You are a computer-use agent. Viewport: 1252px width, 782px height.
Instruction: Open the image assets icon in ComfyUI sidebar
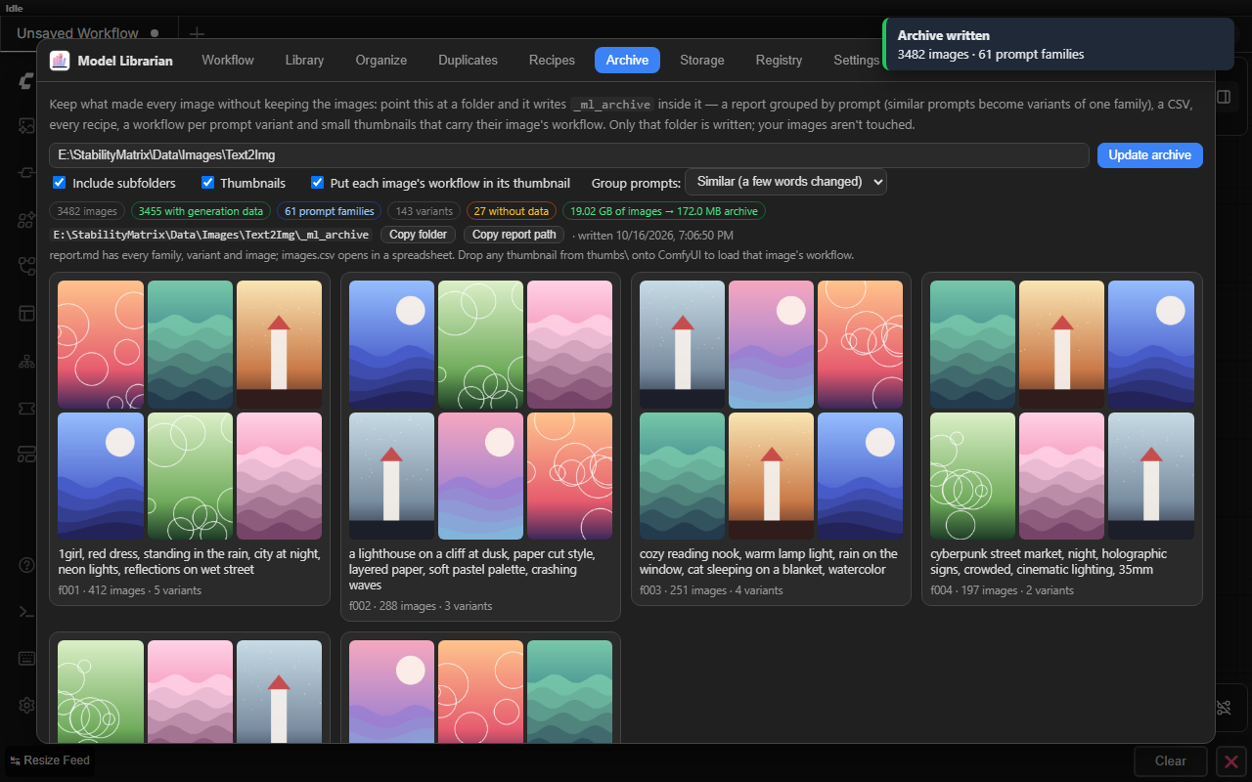point(26,125)
